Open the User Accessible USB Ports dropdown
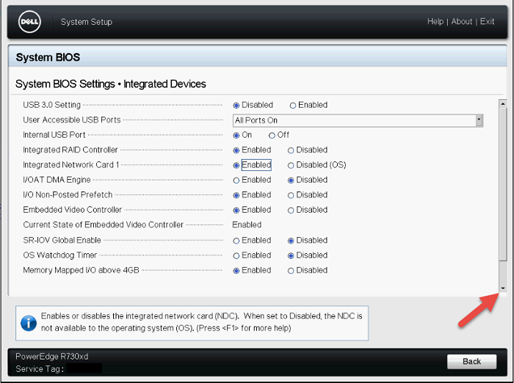The width and height of the screenshot is (514, 383). tap(479, 120)
